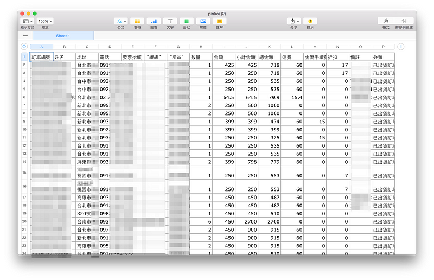Select row 15 header
Viewport: 434px width, 280px height.
click(x=24, y=173)
